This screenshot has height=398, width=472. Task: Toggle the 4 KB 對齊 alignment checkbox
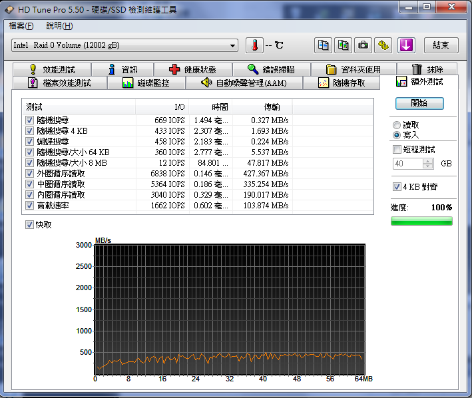tap(397, 186)
